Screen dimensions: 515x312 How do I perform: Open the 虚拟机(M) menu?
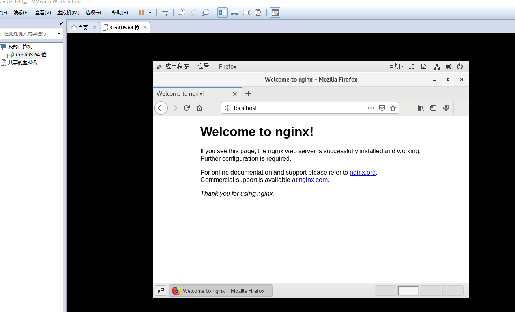[x=68, y=13]
